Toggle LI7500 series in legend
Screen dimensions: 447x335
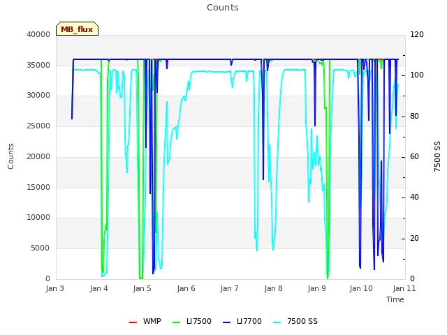192,321
